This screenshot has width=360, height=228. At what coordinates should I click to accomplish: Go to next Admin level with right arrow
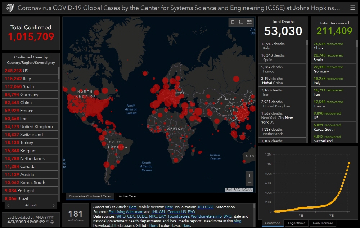pos(54,205)
